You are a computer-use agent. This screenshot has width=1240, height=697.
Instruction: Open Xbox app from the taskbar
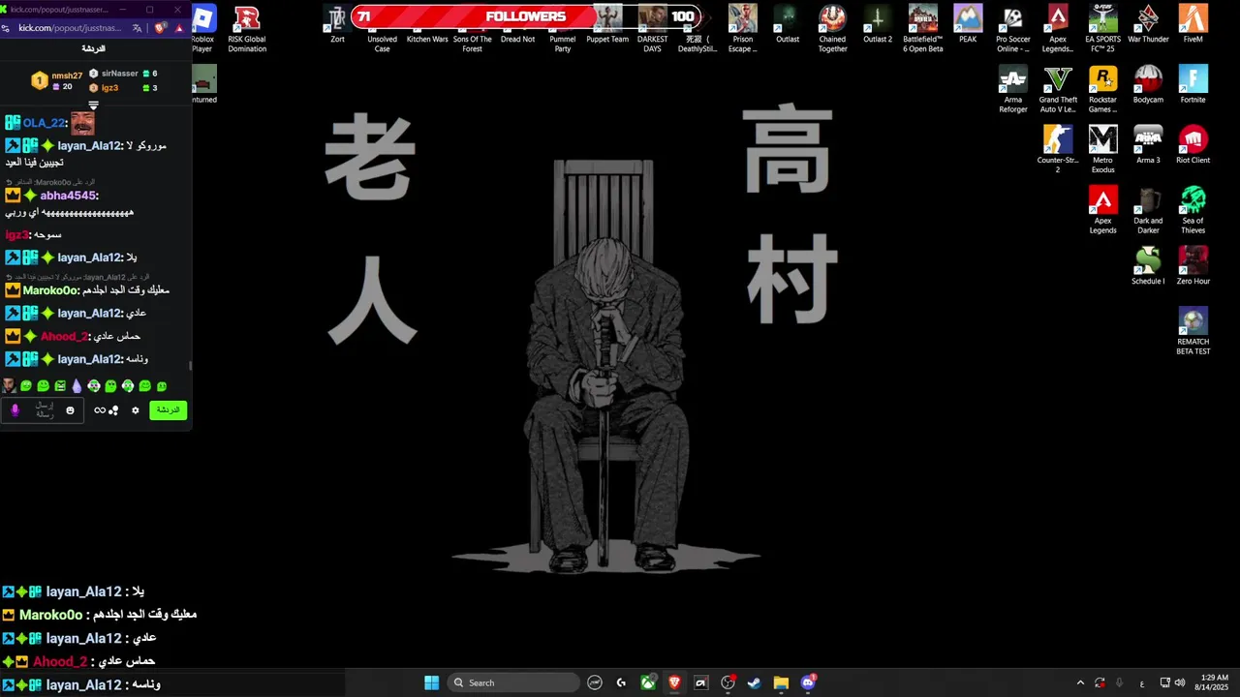pyautogui.click(x=648, y=682)
